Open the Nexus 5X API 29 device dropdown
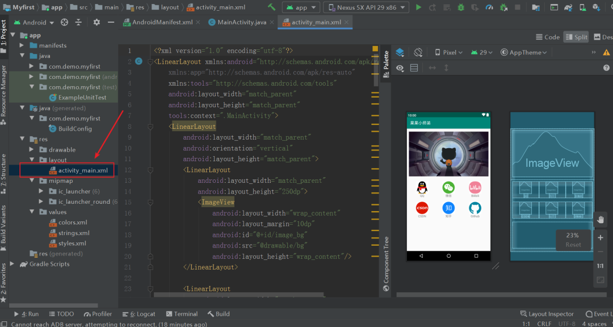The width and height of the screenshot is (613, 327). pos(366,7)
